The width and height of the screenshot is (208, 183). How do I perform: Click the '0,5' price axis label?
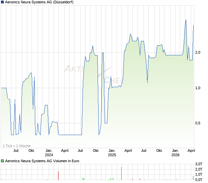pyautogui.click(x=198, y=123)
